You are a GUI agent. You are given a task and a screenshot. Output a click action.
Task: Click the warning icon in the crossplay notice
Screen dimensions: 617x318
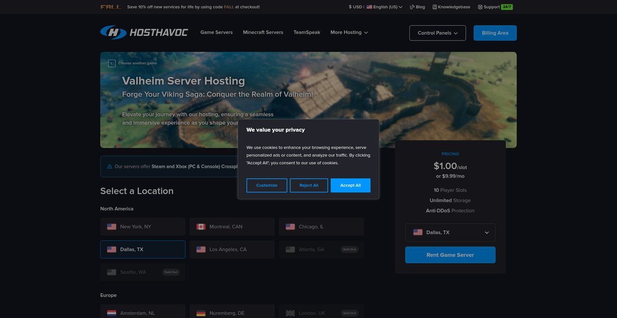click(110, 166)
